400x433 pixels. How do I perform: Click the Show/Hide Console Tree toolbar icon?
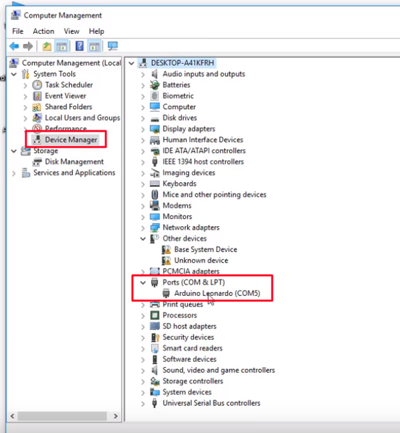click(61, 46)
